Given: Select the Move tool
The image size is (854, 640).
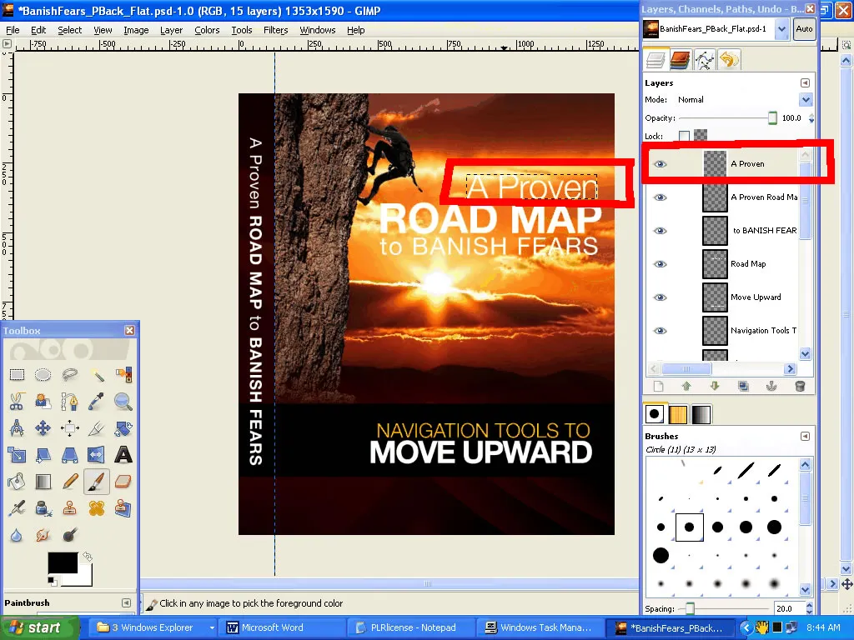Looking at the screenshot, I should (43, 428).
